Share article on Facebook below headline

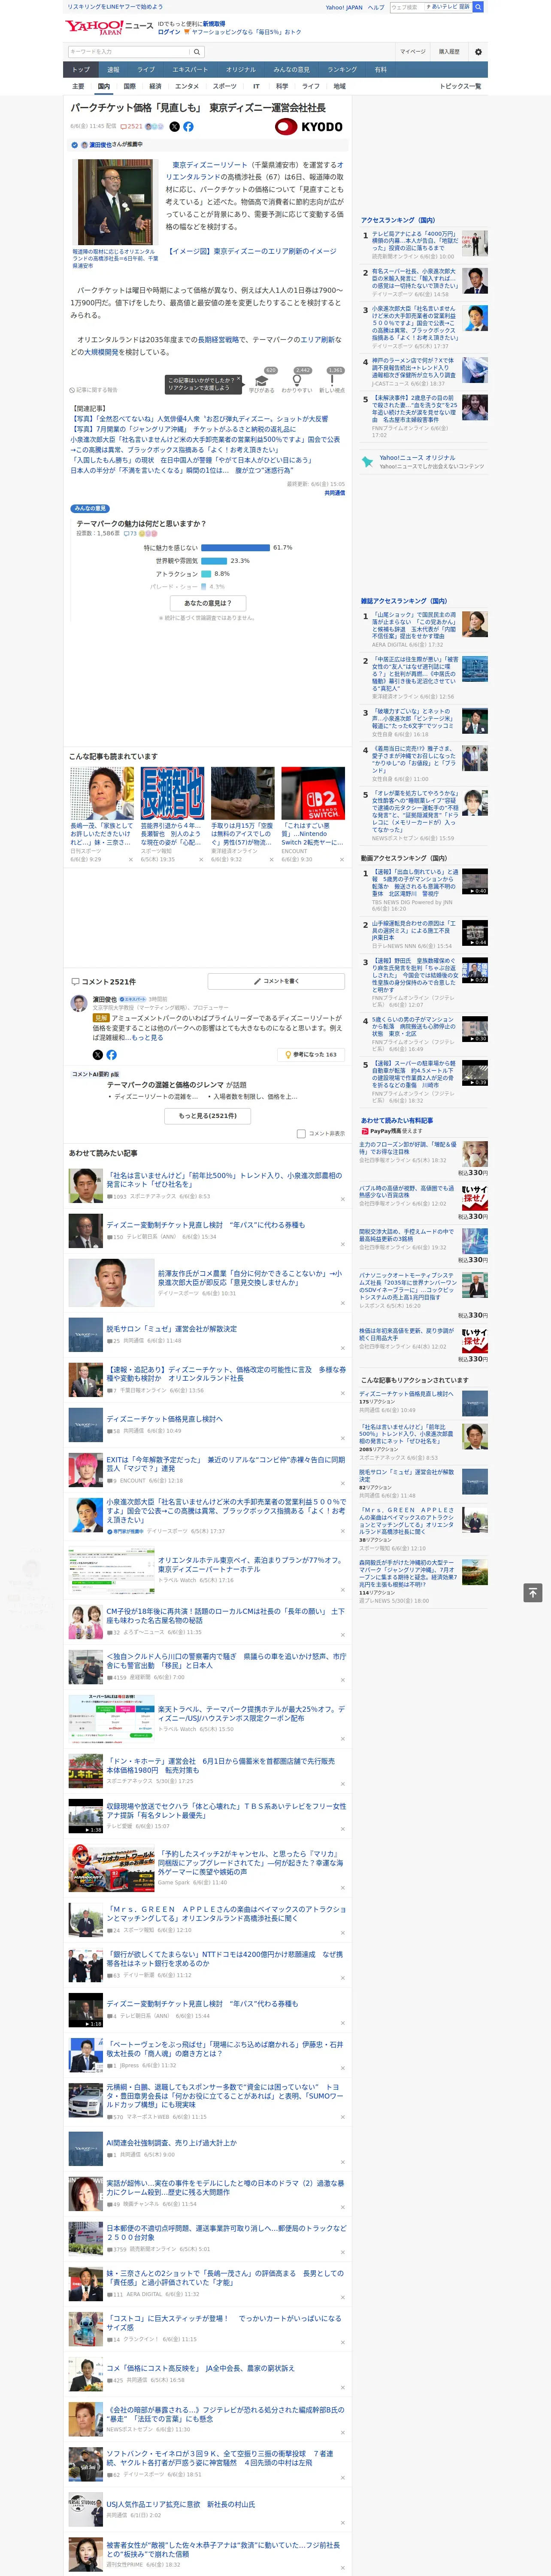(188, 127)
